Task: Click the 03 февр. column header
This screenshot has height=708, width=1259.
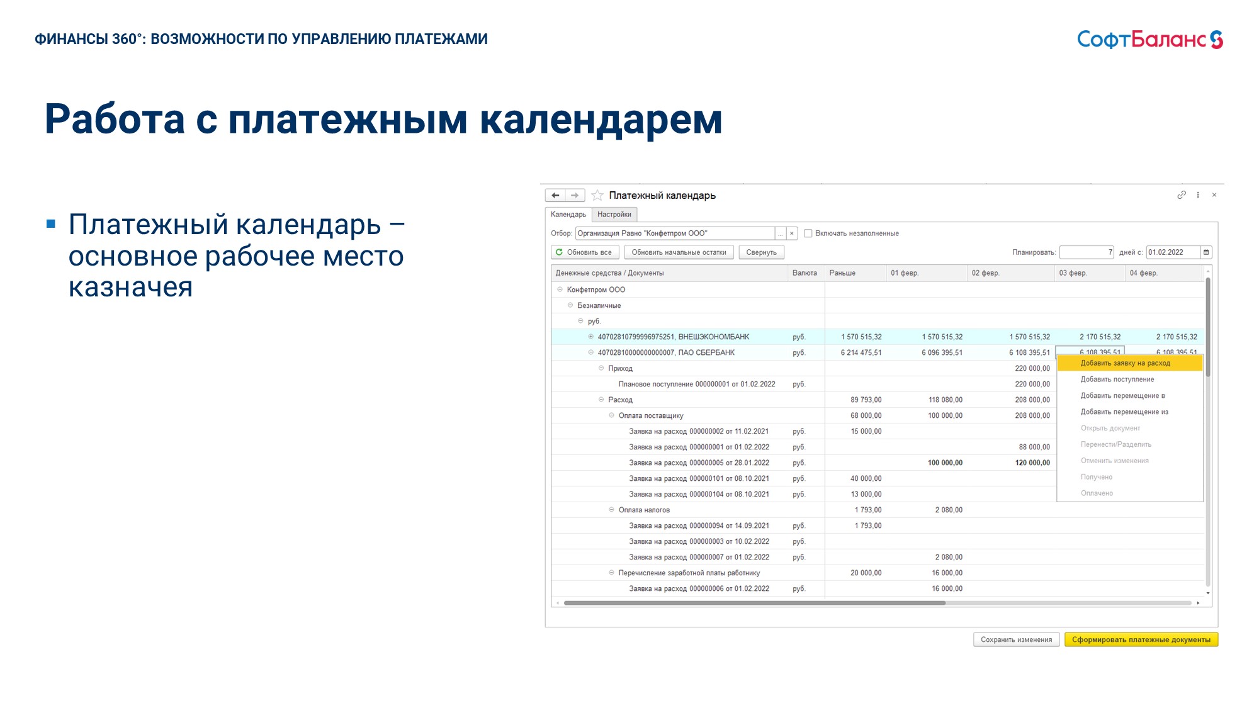Action: pos(1090,273)
